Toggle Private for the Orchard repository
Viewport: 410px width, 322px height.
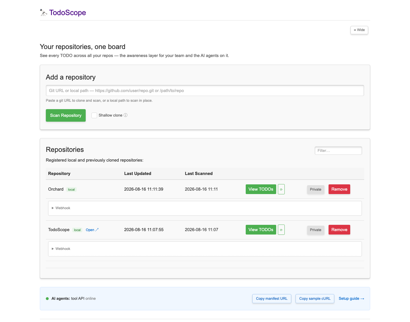315,189
